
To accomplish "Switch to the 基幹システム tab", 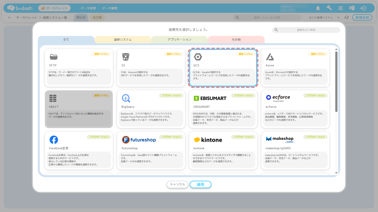I will (x=123, y=40).
